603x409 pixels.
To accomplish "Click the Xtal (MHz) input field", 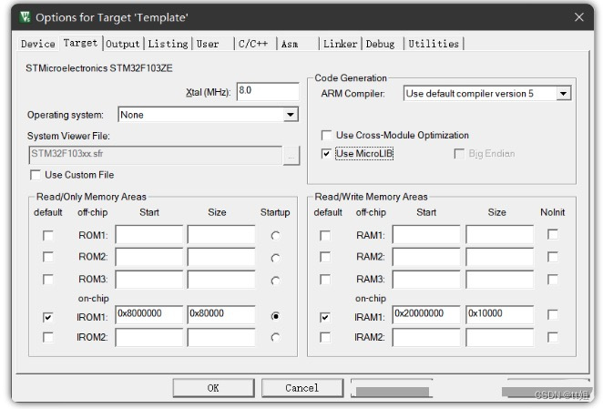I will tap(268, 91).
